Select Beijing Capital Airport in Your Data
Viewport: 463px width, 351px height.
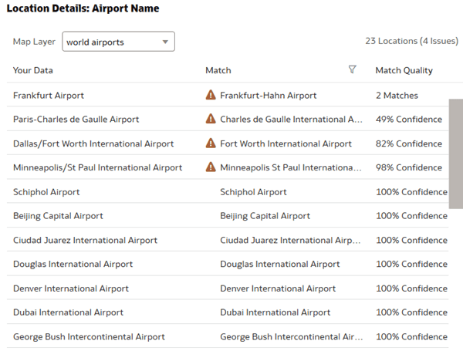click(x=58, y=216)
